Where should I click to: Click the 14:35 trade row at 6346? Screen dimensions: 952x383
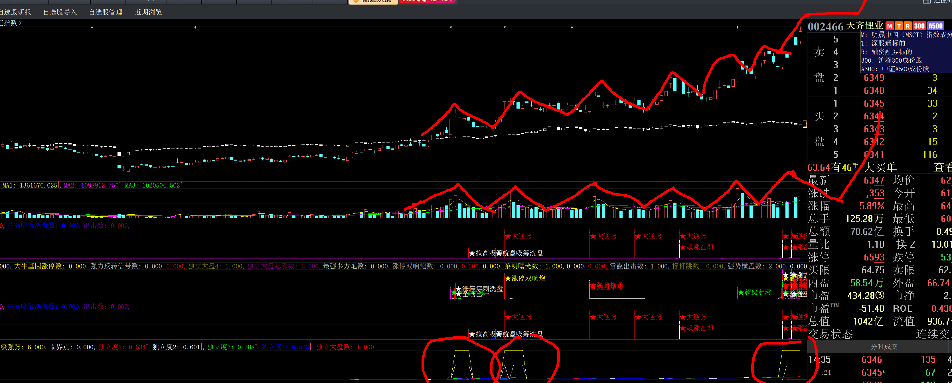(872, 360)
